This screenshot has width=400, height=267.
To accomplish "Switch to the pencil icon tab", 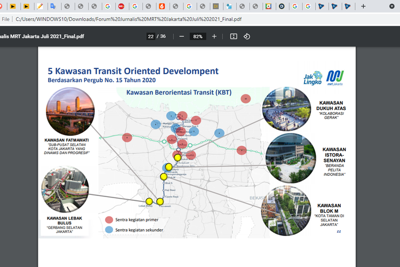I will pos(40,6).
